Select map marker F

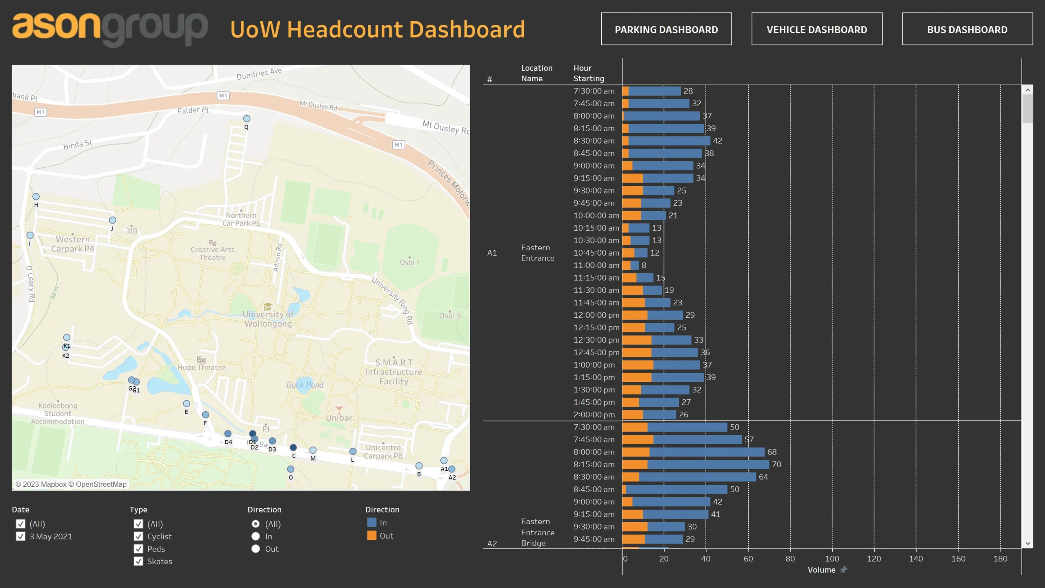(206, 415)
